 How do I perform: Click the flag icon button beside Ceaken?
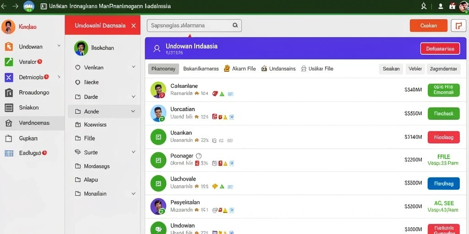tap(458, 26)
